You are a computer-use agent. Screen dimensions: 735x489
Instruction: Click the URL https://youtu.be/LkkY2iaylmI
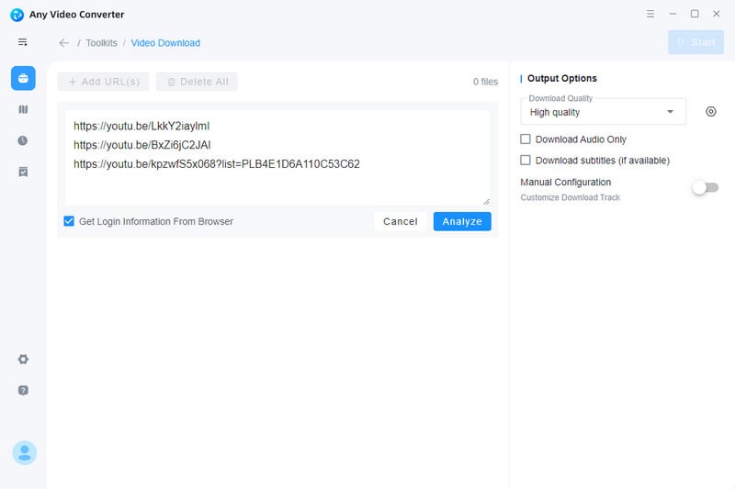pyautogui.click(x=141, y=126)
